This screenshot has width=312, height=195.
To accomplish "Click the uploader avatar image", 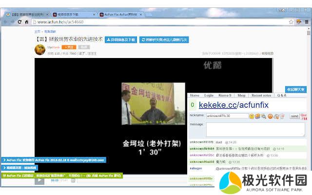I will click(40, 49).
